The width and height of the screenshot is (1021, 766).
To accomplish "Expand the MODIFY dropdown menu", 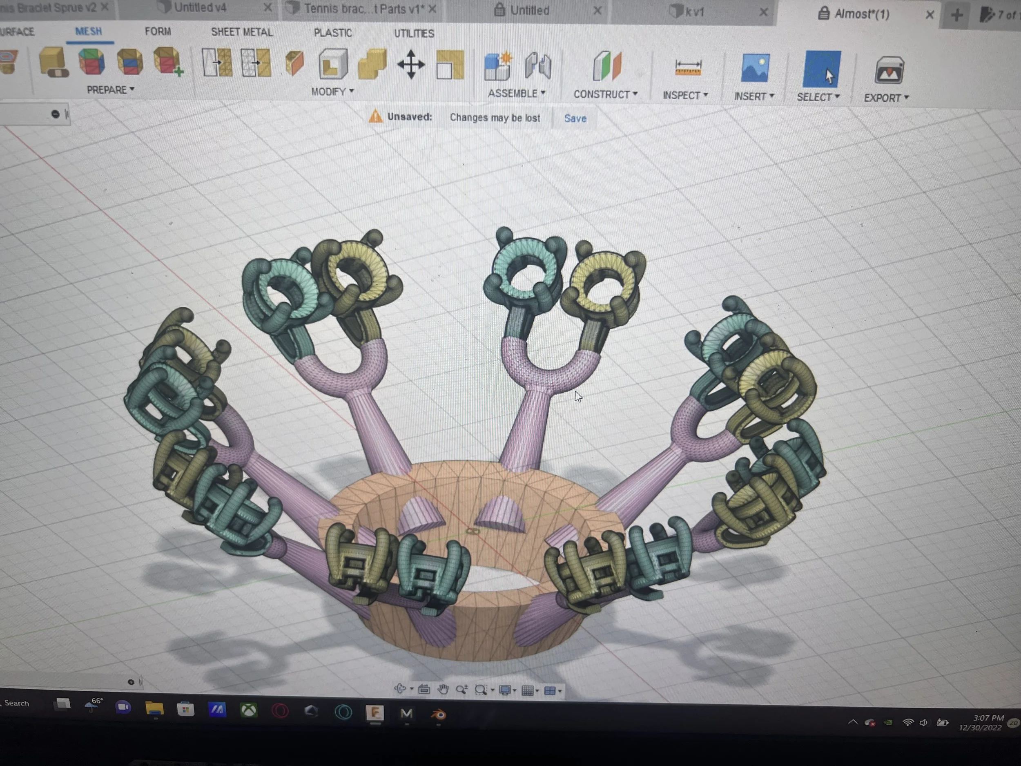I will [332, 92].
